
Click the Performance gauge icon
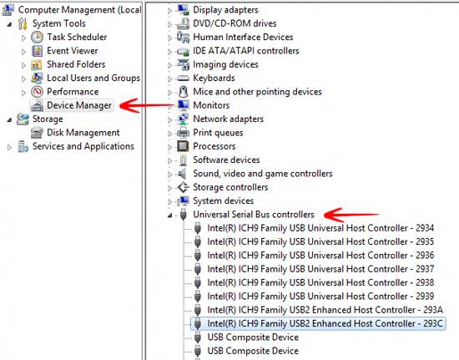tap(37, 92)
